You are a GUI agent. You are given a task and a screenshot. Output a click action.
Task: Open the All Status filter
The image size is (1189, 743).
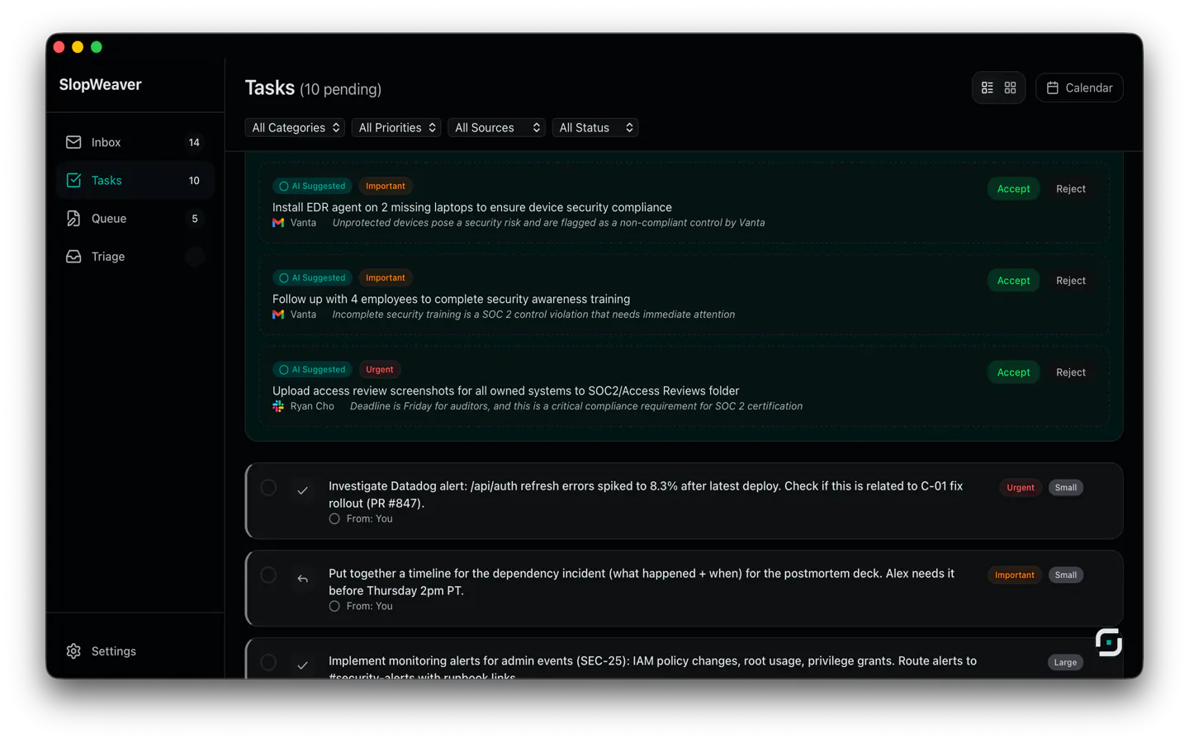click(x=595, y=127)
